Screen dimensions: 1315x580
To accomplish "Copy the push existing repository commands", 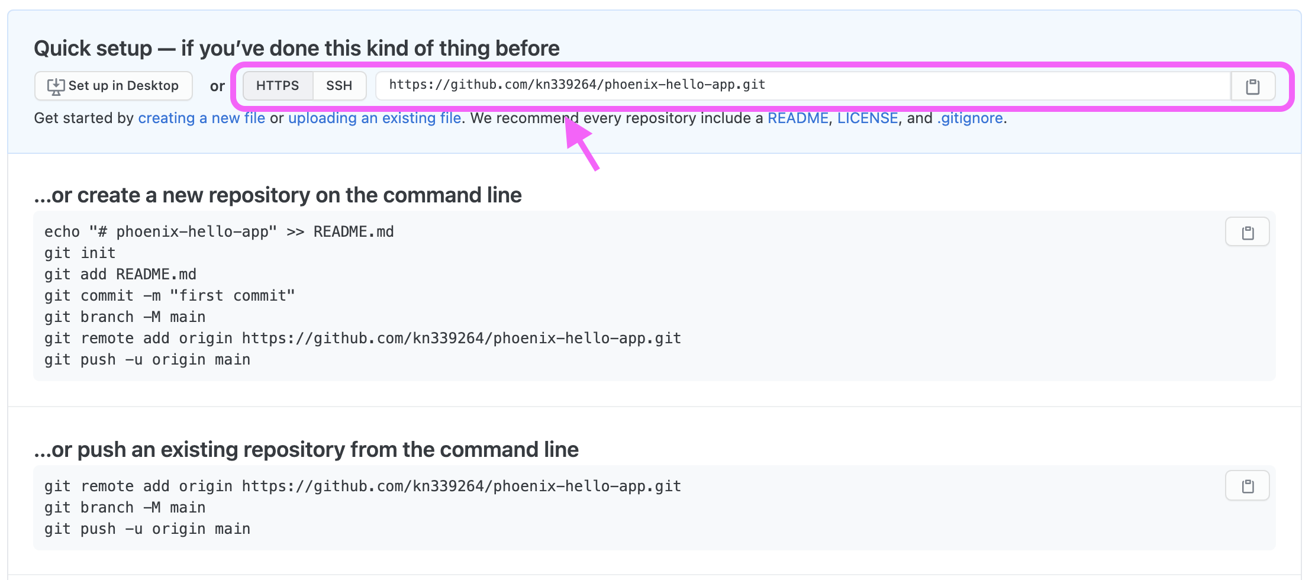I will coord(1248,486).
